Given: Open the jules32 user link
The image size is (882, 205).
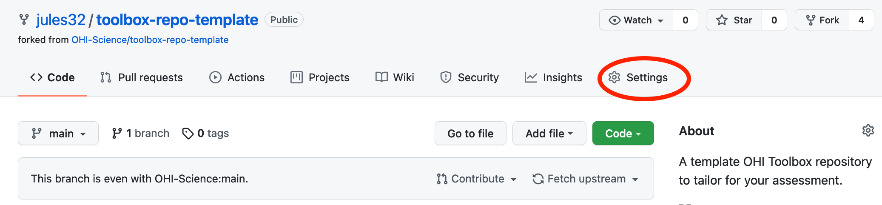Looking at the screenshot, I should coord(61,20).
